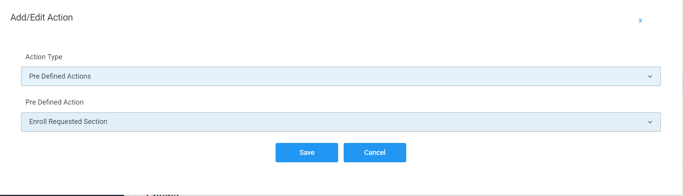Open the Pre Defined Action dropdown
This screenshot has width=683, height=196.
click(341, 122)
